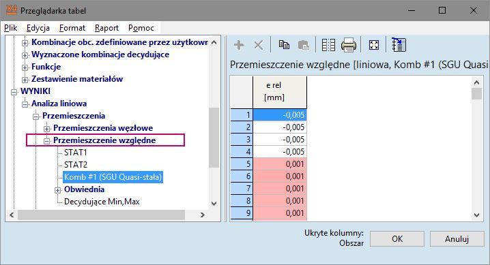The image size is (490, 265).
Task: Select the Funkcje label
Action: point(46,67)
